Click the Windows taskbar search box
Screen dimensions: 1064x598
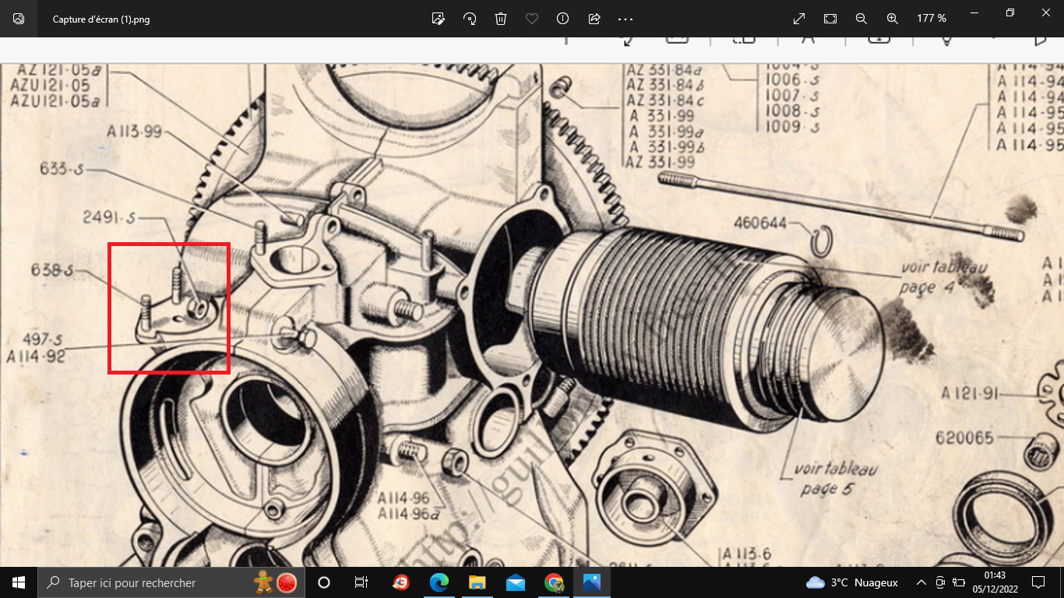point(148,582)
